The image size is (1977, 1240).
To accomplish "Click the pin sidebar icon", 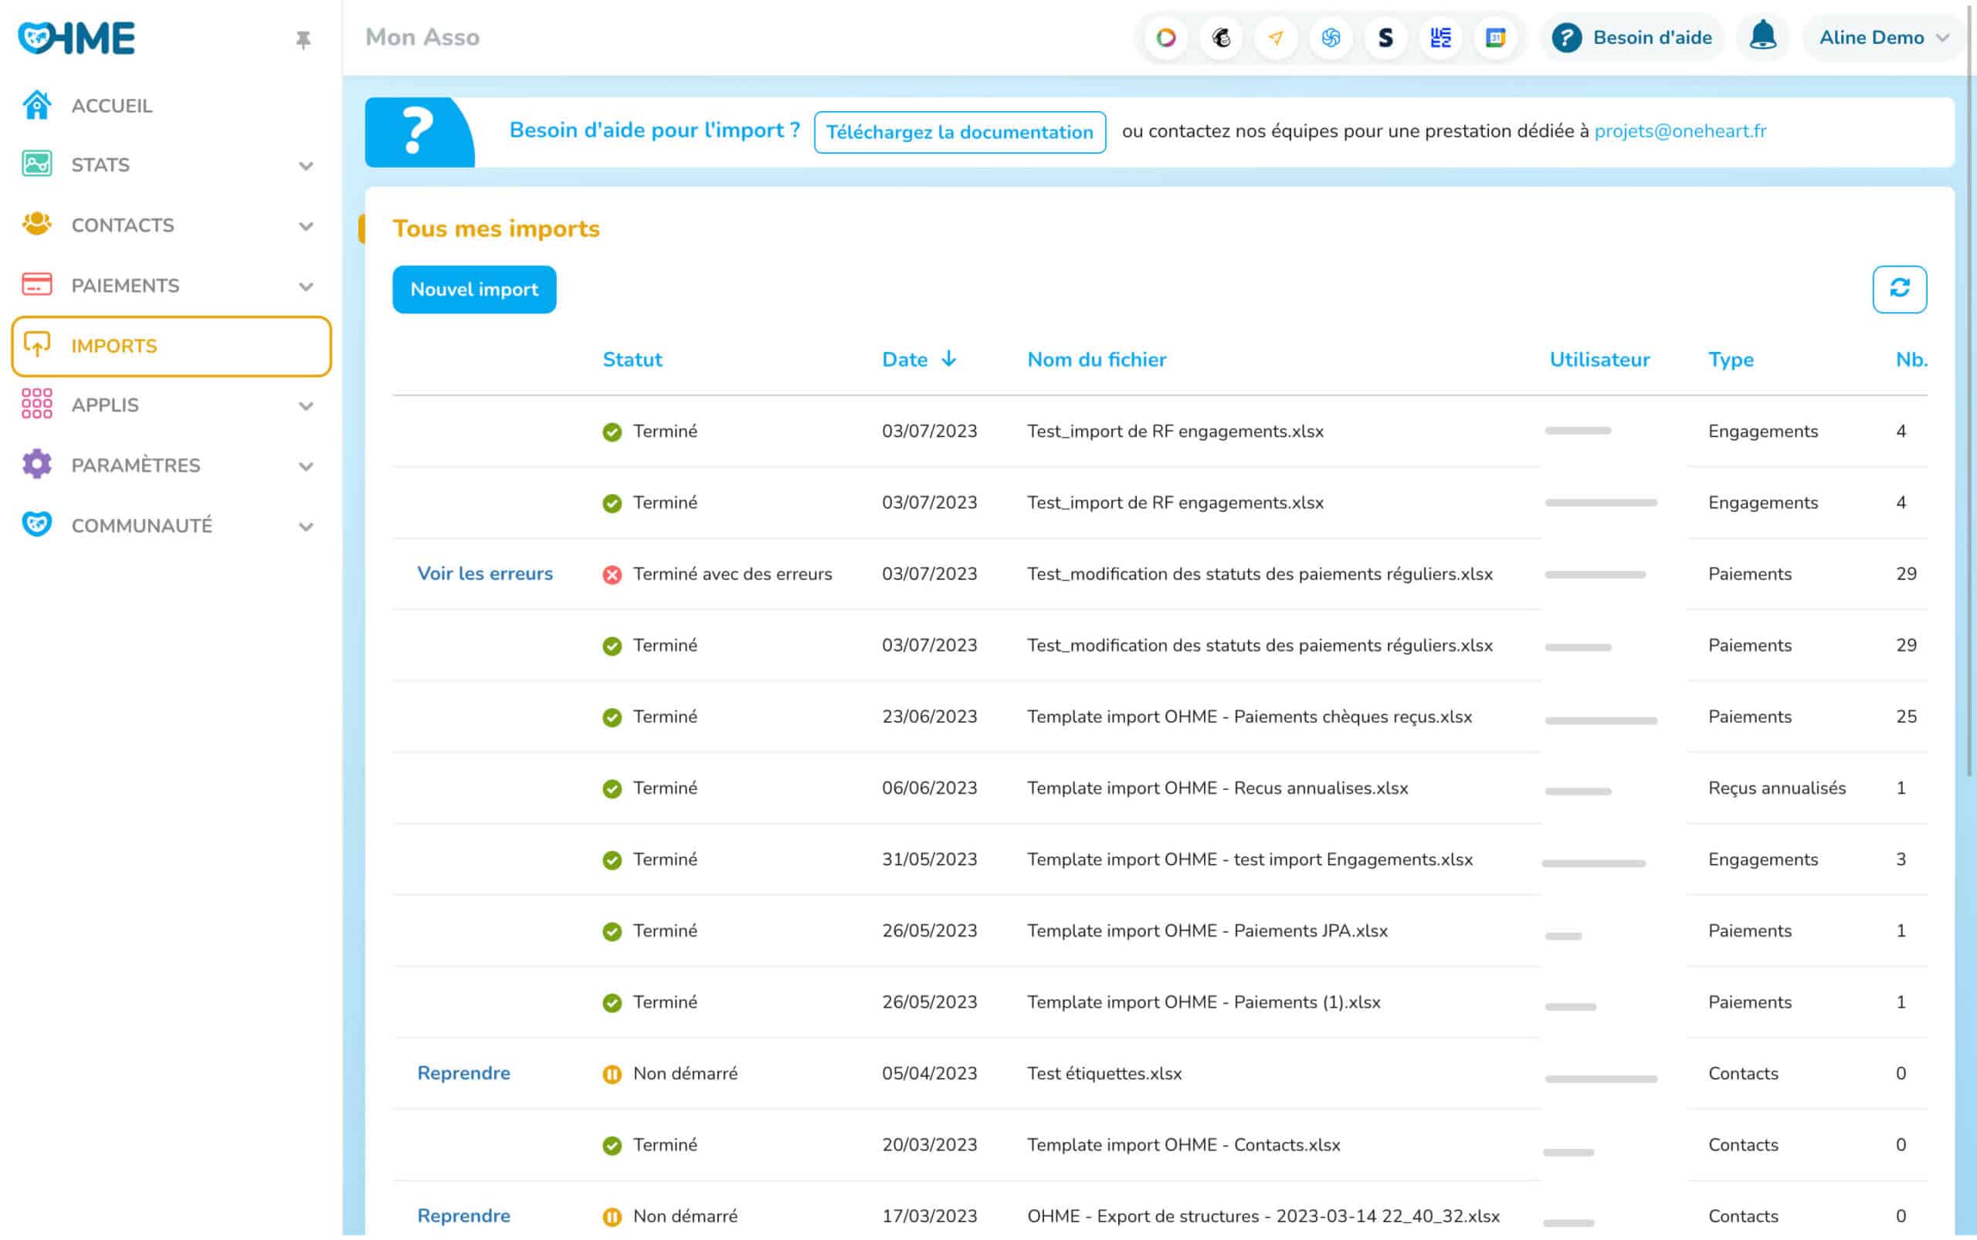I will [304, 39].
